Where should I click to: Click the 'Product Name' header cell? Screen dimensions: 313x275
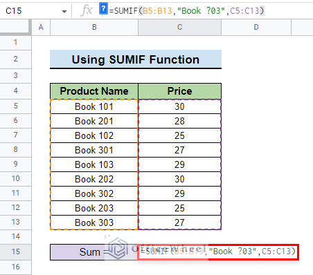click(x=94, y=91)
